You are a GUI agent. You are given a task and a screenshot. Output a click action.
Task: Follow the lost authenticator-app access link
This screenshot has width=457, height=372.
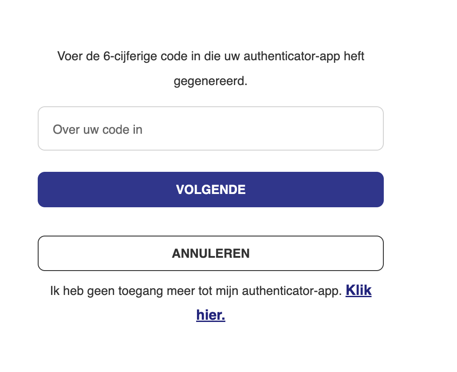click(x=211, y=316)
